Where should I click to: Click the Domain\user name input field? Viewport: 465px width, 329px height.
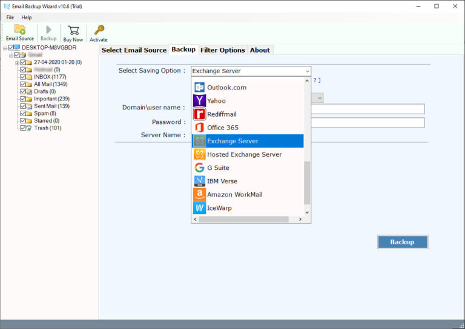pyautogui.click(x=368, y=109)
